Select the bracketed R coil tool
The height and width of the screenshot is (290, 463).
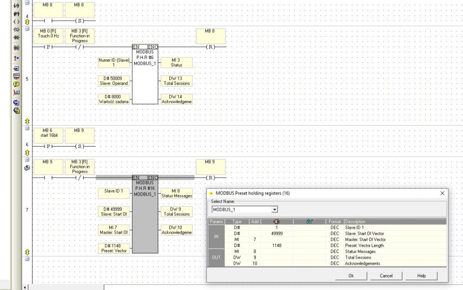coord(16,48)
